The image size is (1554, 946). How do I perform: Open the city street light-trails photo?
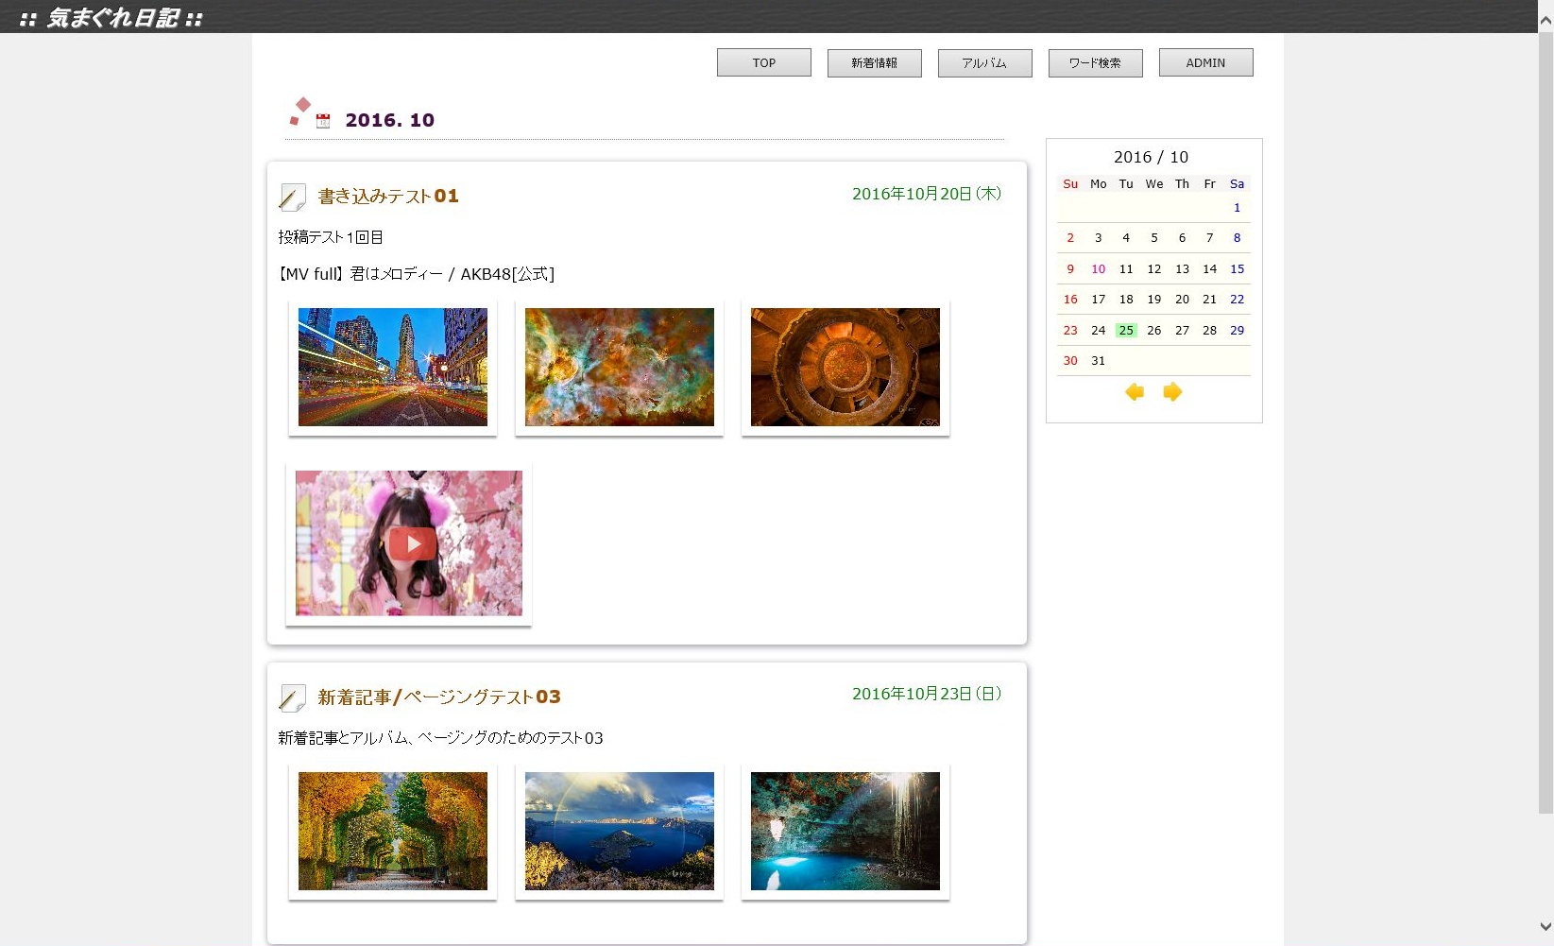pyautogui.click(x=393, y=367)
